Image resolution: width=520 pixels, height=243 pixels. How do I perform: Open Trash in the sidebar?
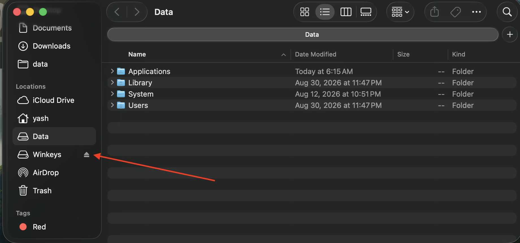pos(54,191)
